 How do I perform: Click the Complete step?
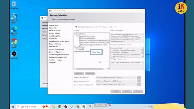(52, 63)
